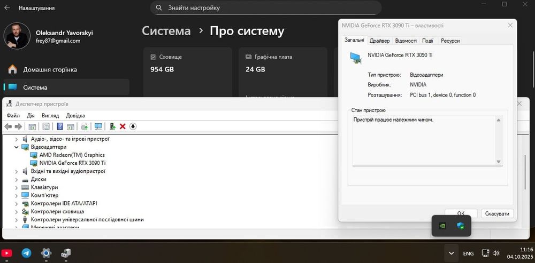535x263 pixels.
Task: Expand Контролери універсальної послідовної шини node
Action: [17, 220]
